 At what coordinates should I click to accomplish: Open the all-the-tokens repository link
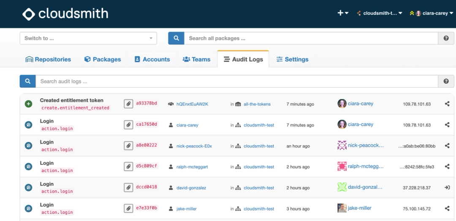(257, 104)
